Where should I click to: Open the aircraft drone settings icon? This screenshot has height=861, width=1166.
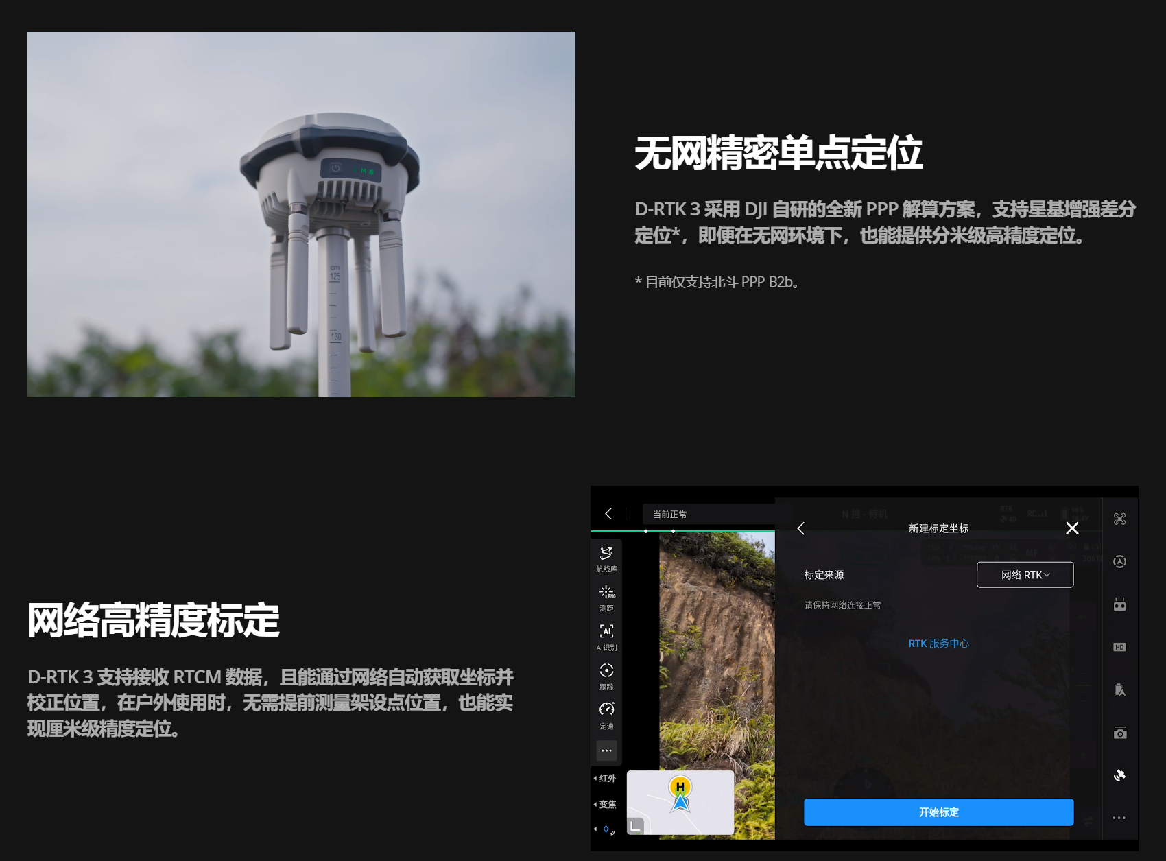pyautogui.click(x=1119, y=519)
